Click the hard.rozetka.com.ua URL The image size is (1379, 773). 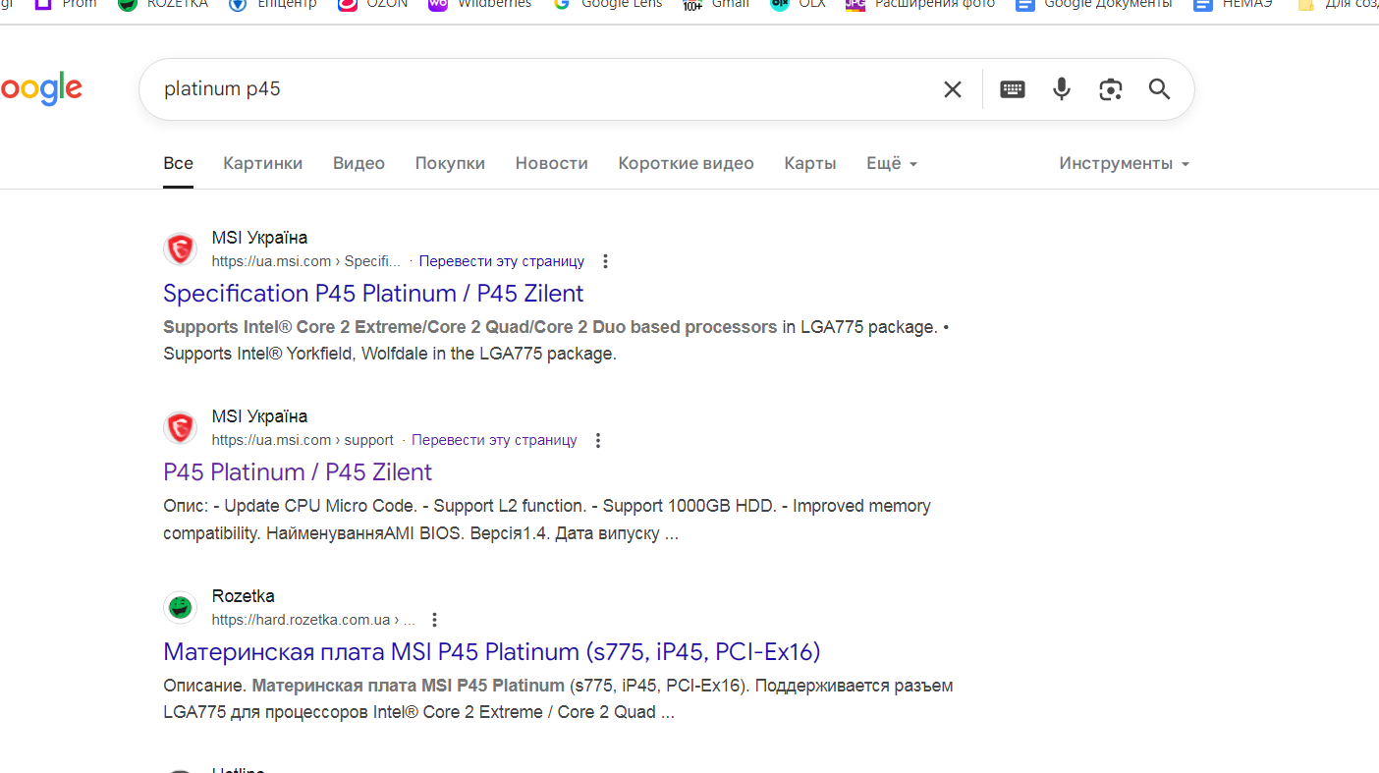(313, 620)
